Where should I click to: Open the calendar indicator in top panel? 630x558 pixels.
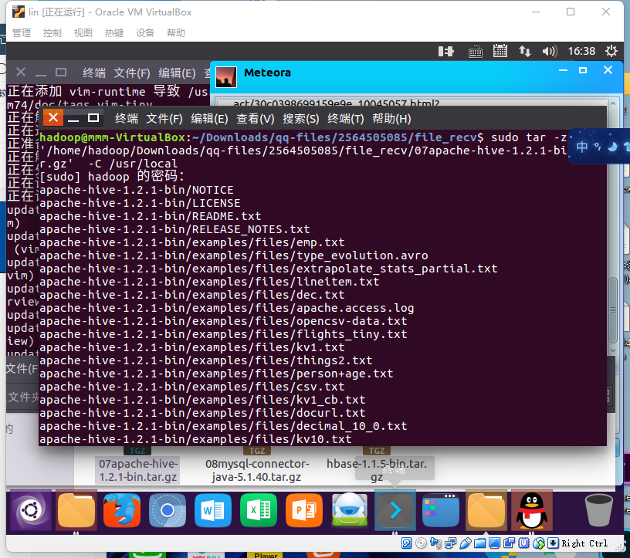pos(500,51)
